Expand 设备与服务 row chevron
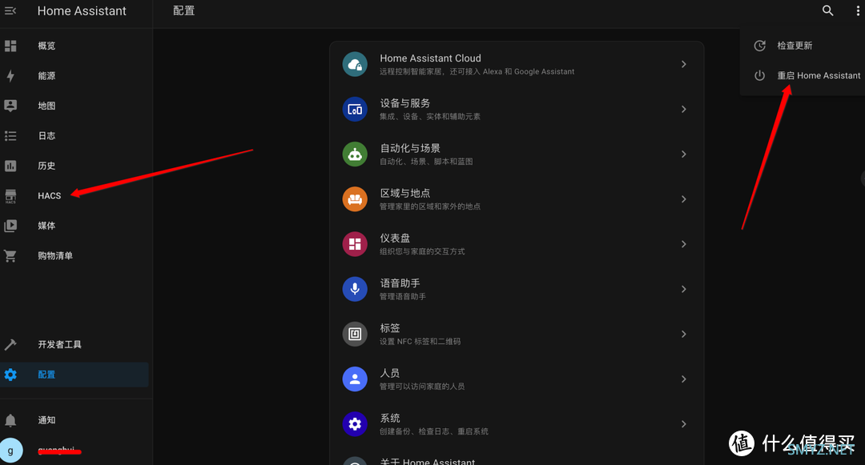The image size is (865, 465). coord(683,109)
